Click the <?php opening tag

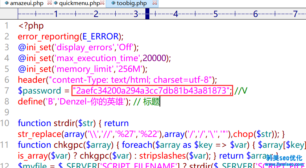[x=31, y=26]
